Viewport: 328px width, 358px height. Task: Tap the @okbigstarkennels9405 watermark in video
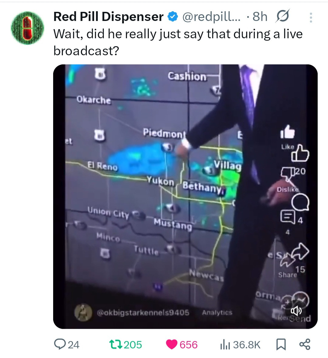pos(143,312)
